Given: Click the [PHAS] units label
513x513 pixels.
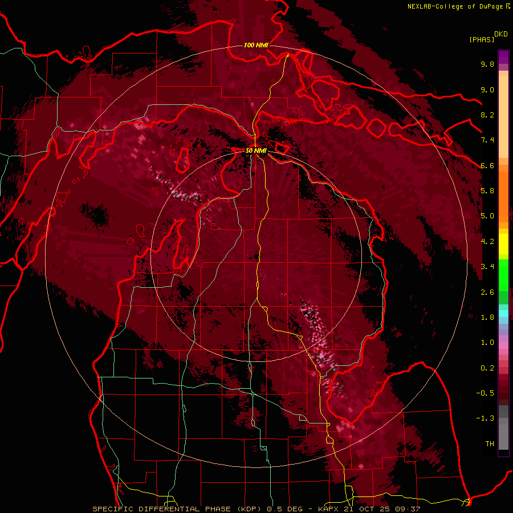Looking at the screenshot, I should pos(482,39).
